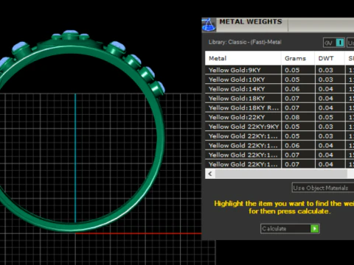The height and width of the screenshot is (265, 354).
Task: Select the Yellow Gold:9KY row
Action: click(x=280, y=70)
